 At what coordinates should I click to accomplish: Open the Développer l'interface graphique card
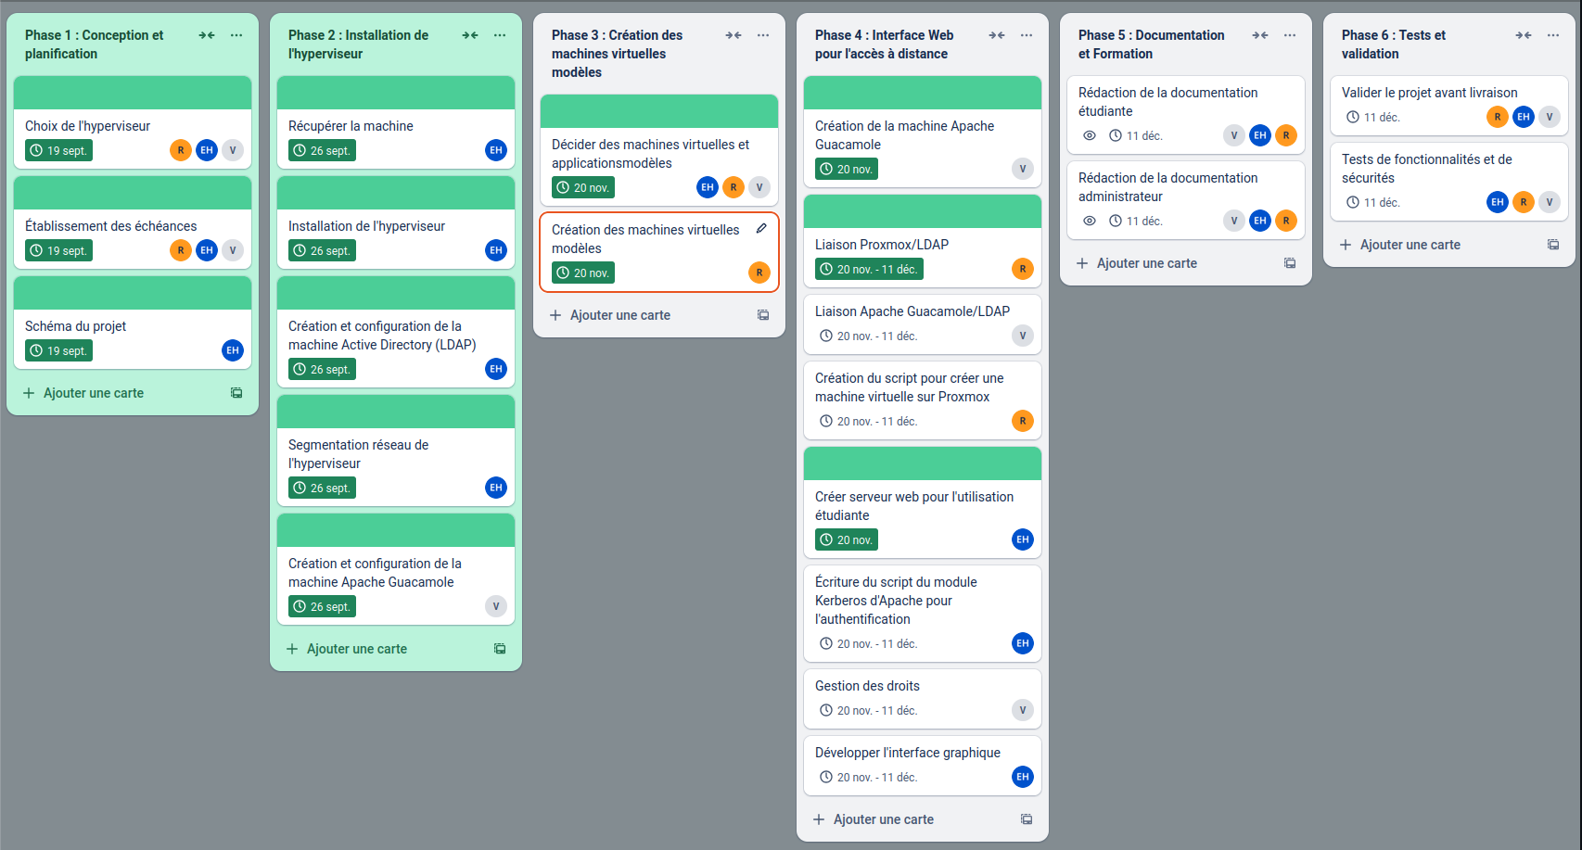907,753
